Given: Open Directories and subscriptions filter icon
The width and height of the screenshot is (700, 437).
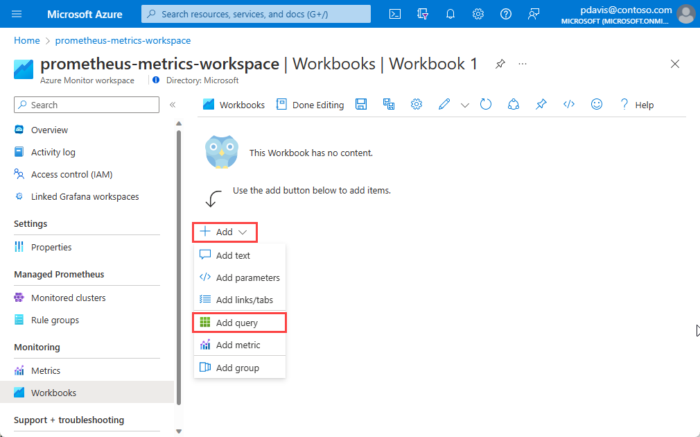Looking at the screenshot, I should [x=422, y=14].
